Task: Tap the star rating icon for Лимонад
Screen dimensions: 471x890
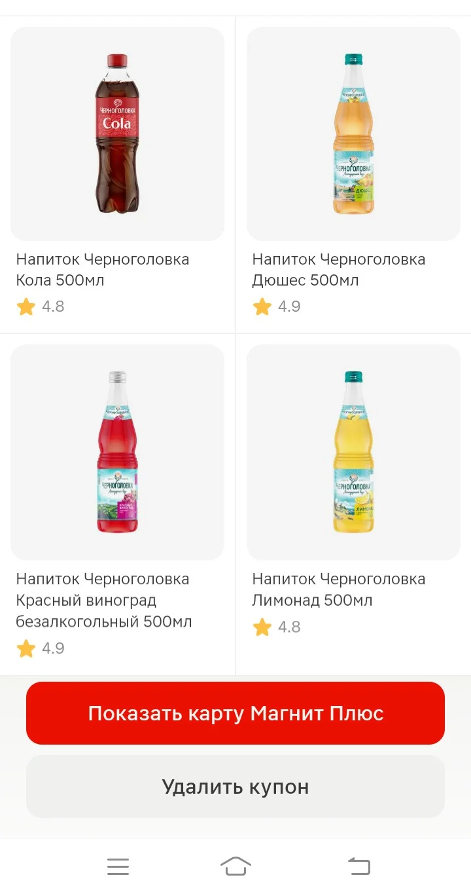Action: pyautogui.click(x=262, y=627)
